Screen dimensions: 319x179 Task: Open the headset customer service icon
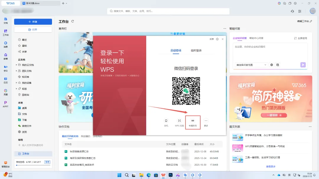[292, 11]
